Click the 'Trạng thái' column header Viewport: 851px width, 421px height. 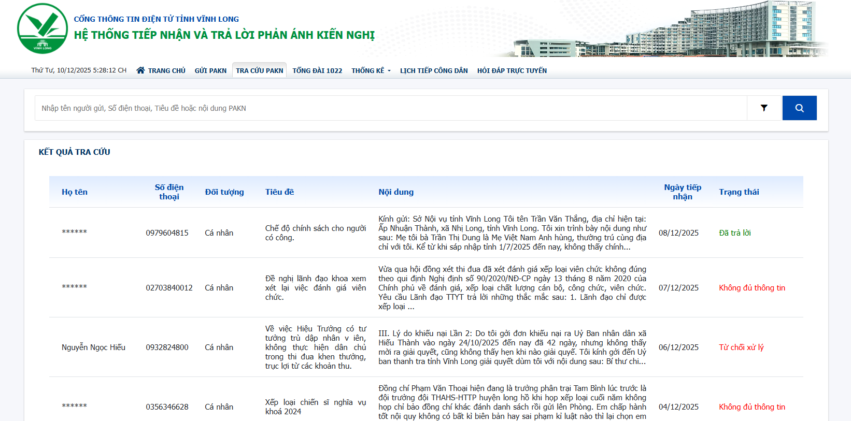[739, 192]
